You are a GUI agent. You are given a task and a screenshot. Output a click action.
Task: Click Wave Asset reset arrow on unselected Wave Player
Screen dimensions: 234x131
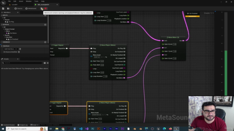click(106, 57)
